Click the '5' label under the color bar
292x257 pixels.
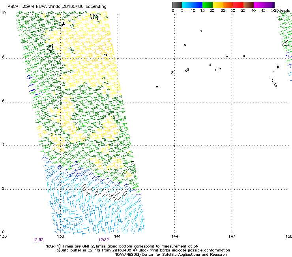click(182, 11)
